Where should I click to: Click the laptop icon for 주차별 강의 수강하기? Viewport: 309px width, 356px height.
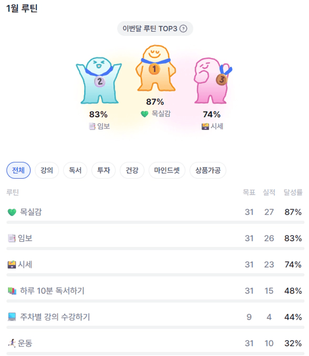click(12, 317)
